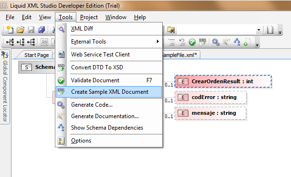Click the 0..1 cardinality beside CrearOrdenResult
This screenshot has height=177, width=291.
coord(169,85)
